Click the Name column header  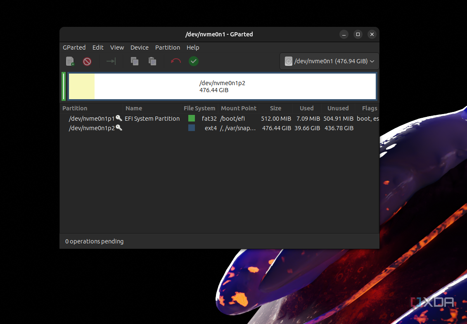[134, 108]
